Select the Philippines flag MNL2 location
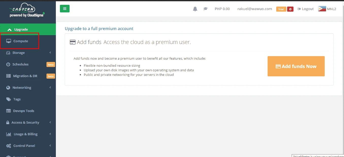344x157 pixels. [x=327, y=9]
